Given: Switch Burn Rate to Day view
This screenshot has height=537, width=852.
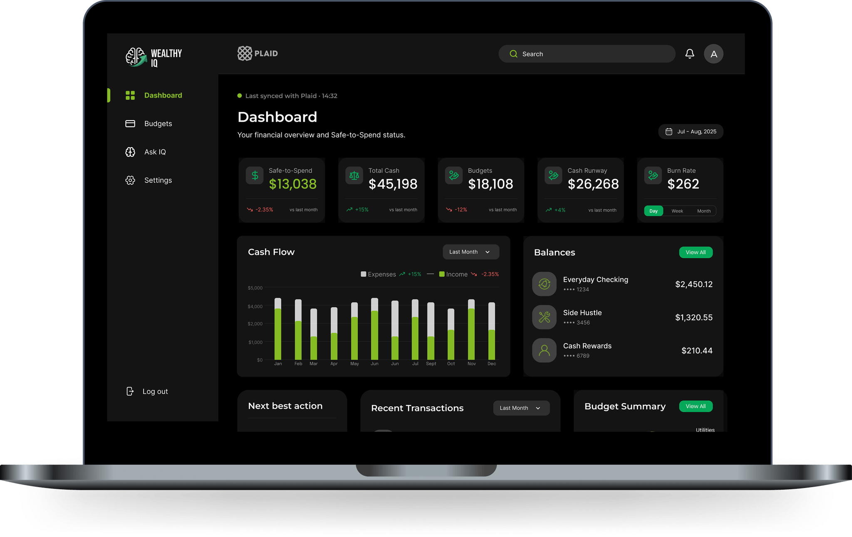Looking at the screenshot, I should (x=653, y=211).
